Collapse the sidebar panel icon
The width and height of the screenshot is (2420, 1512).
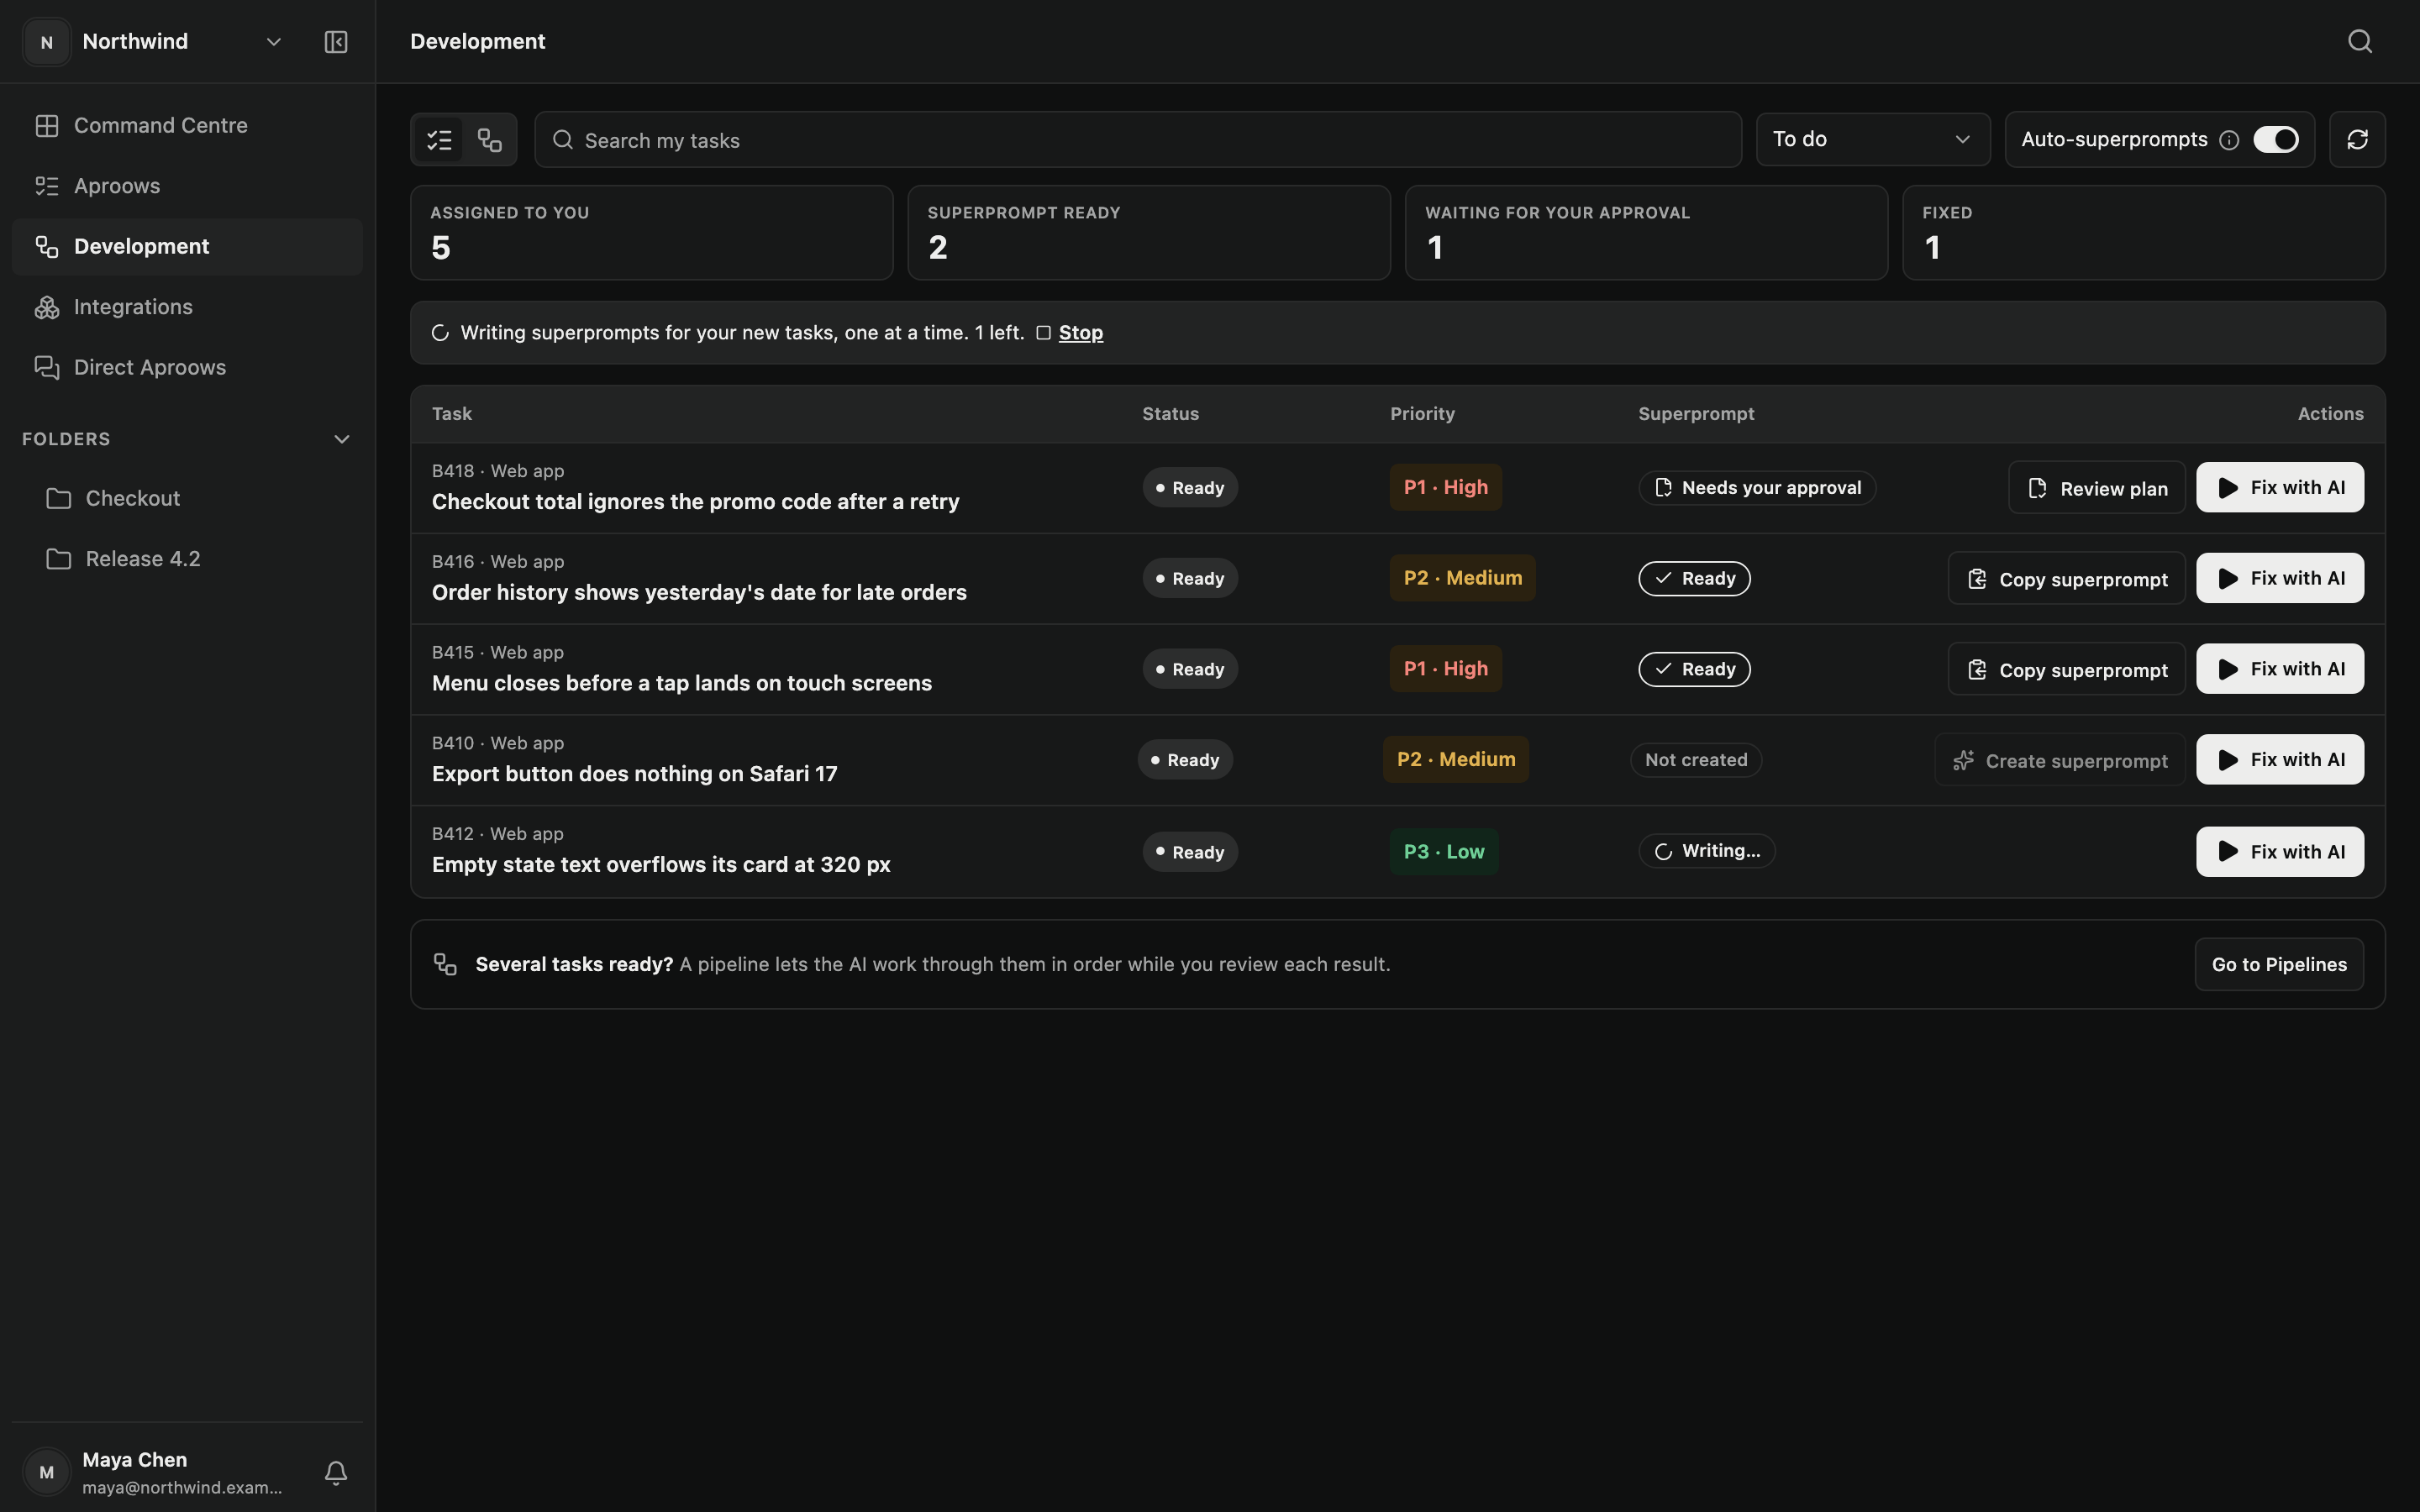336,42
